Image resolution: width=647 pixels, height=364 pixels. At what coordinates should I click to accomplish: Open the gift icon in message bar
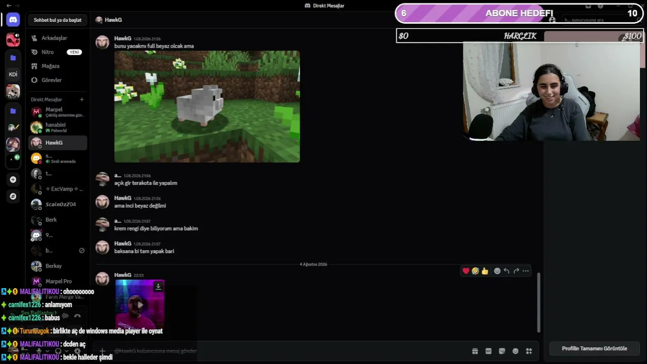click(475, 351)
